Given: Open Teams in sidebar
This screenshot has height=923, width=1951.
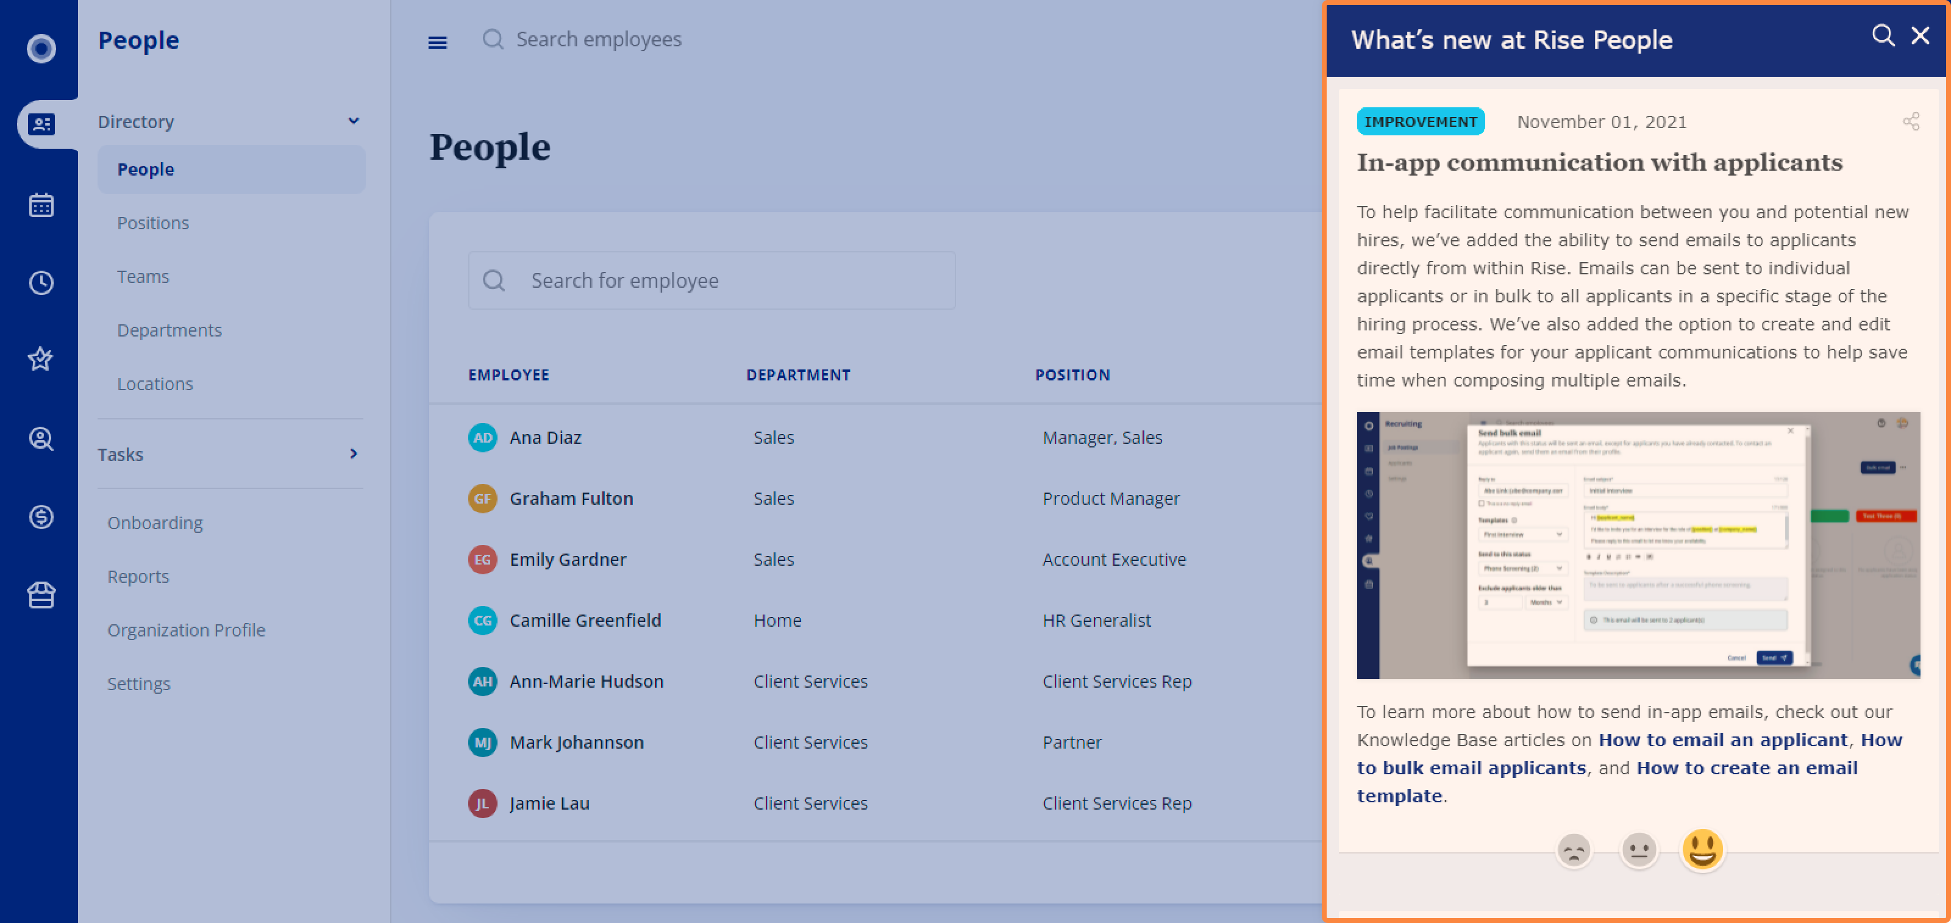Looking at the screenshot, I should [x=143, y=276].
